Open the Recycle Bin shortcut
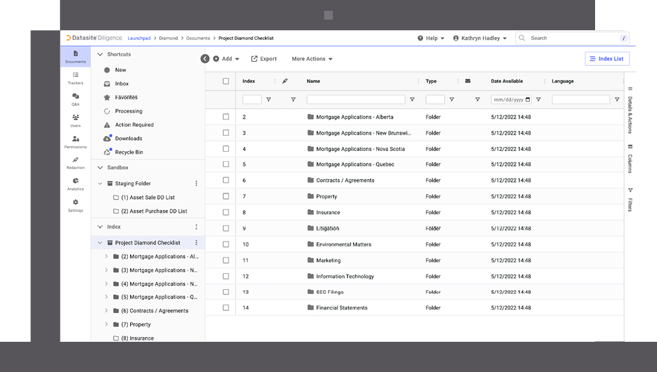The width and height of the screenshot is (657, 372). point(129,152)
